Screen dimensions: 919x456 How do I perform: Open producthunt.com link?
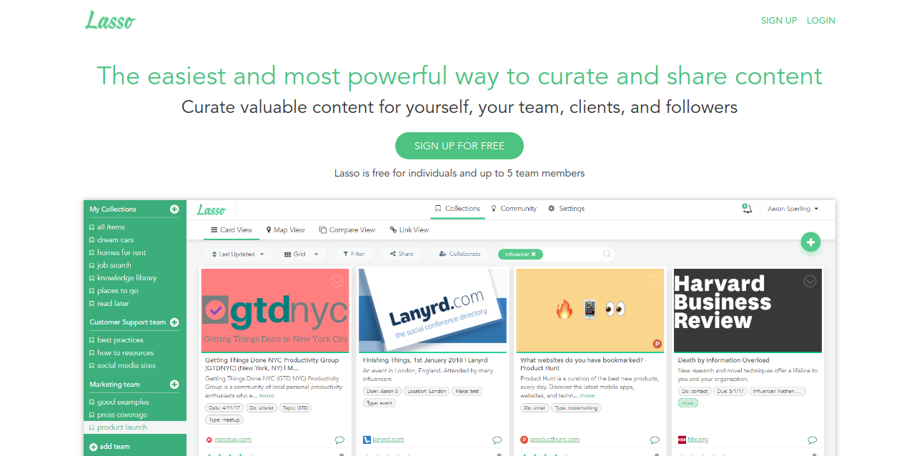555,440
